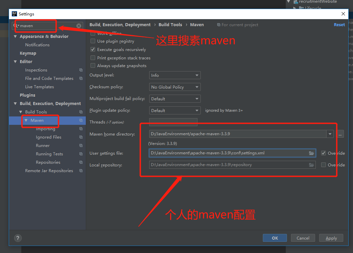
Task: Click the Apply button
Action: (x=331, y=238)
